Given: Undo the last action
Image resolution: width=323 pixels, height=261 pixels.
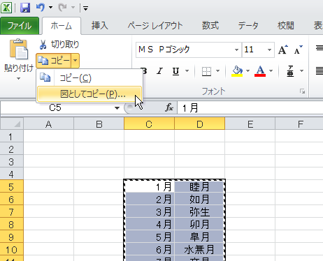Looking at the screenshot, I should tap(41, 8).
